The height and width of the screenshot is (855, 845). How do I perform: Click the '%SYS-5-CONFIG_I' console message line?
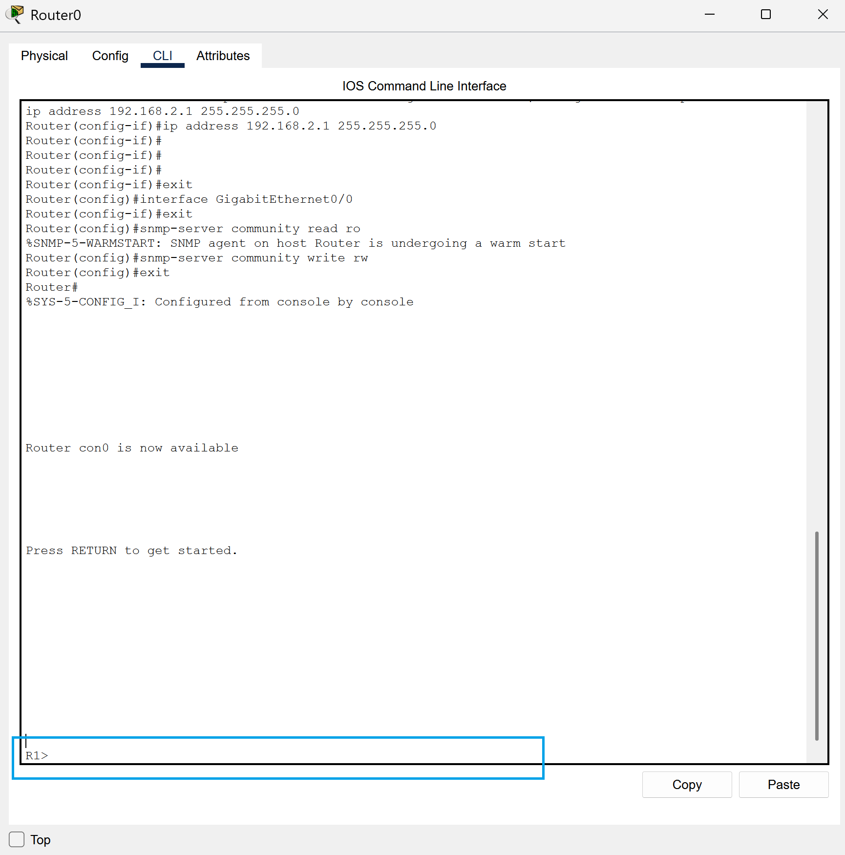coord(219,302)
